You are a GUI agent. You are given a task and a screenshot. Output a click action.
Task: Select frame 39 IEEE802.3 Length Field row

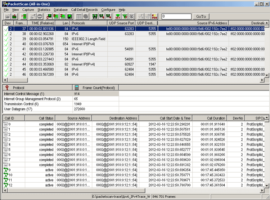134,39
